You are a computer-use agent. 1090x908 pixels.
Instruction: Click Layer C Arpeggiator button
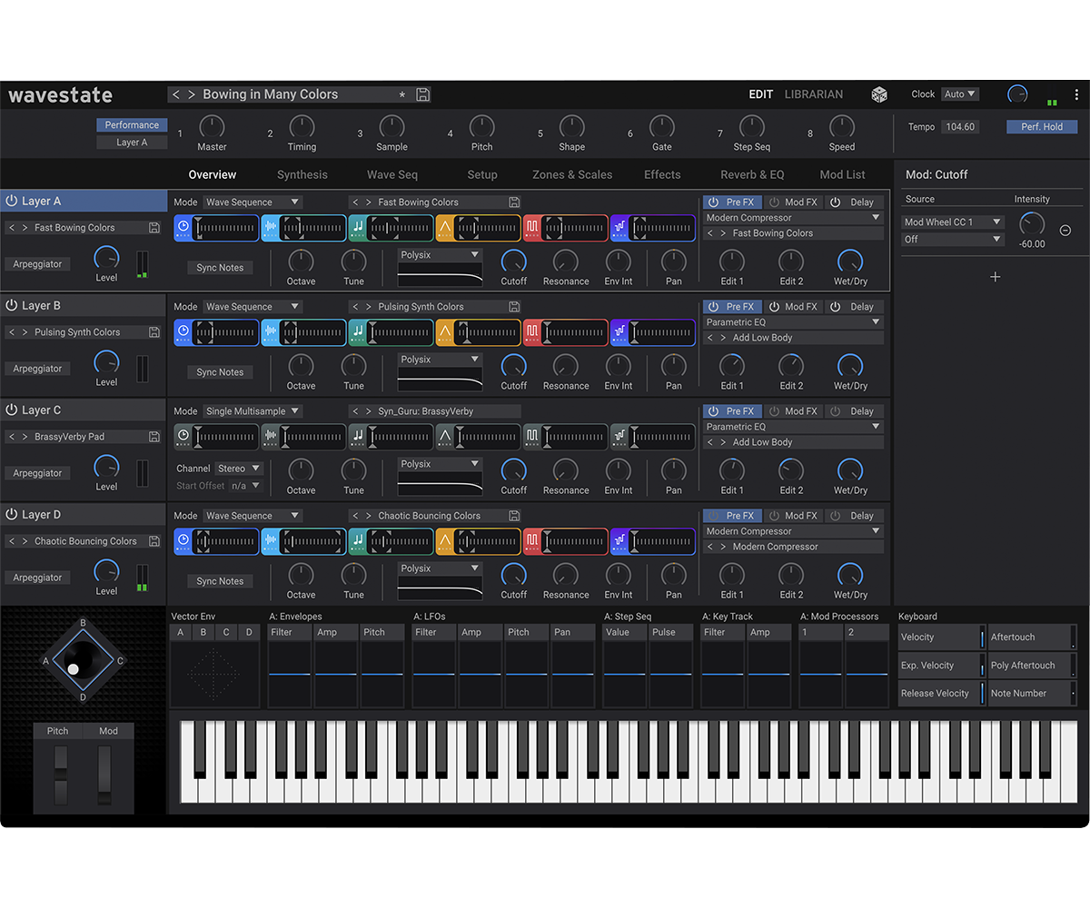(37, 473)
